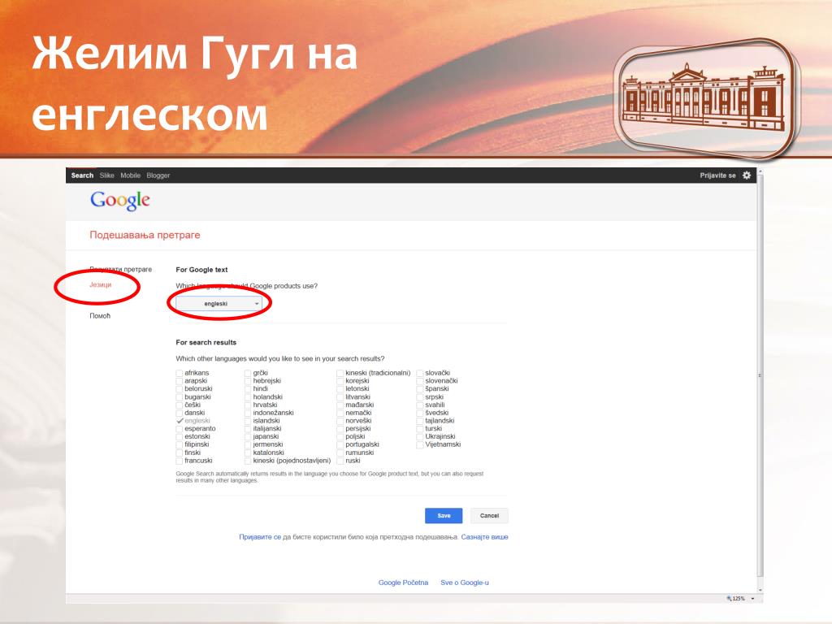Check the francuski checkbox
Viewport: 832px width, 624px height.
click(180, 461)
